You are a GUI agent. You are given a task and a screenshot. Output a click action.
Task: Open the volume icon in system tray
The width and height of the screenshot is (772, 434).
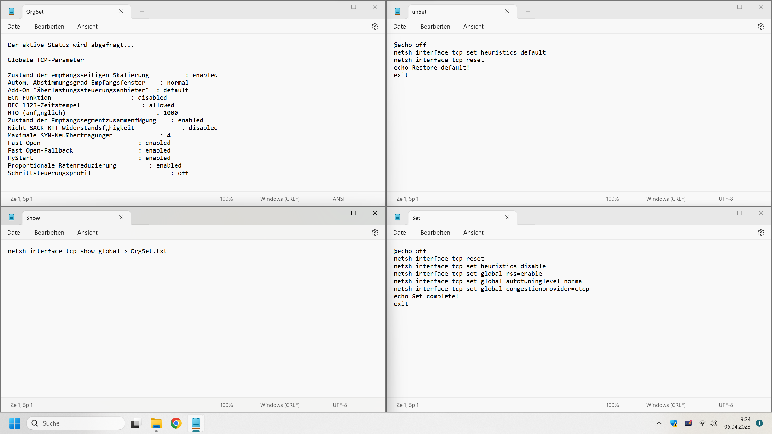[x=713, y=423]
